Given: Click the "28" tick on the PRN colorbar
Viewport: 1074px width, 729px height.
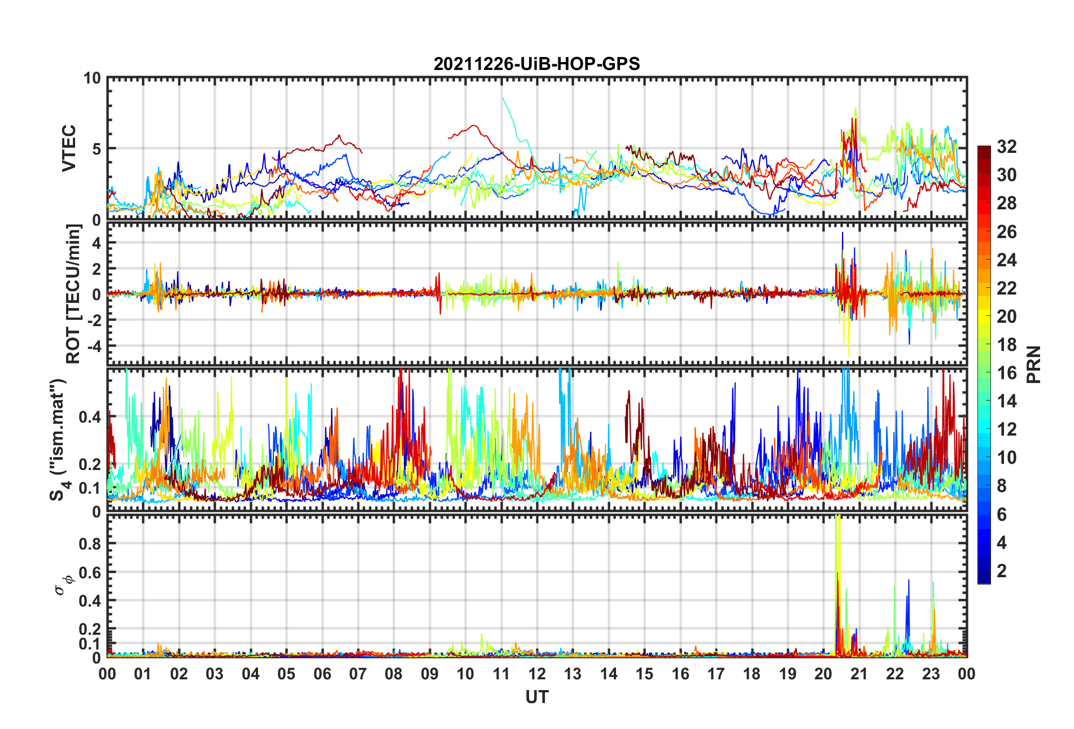Looking at the screenshot, I should pyautogui.click(x=1006, y=203).
